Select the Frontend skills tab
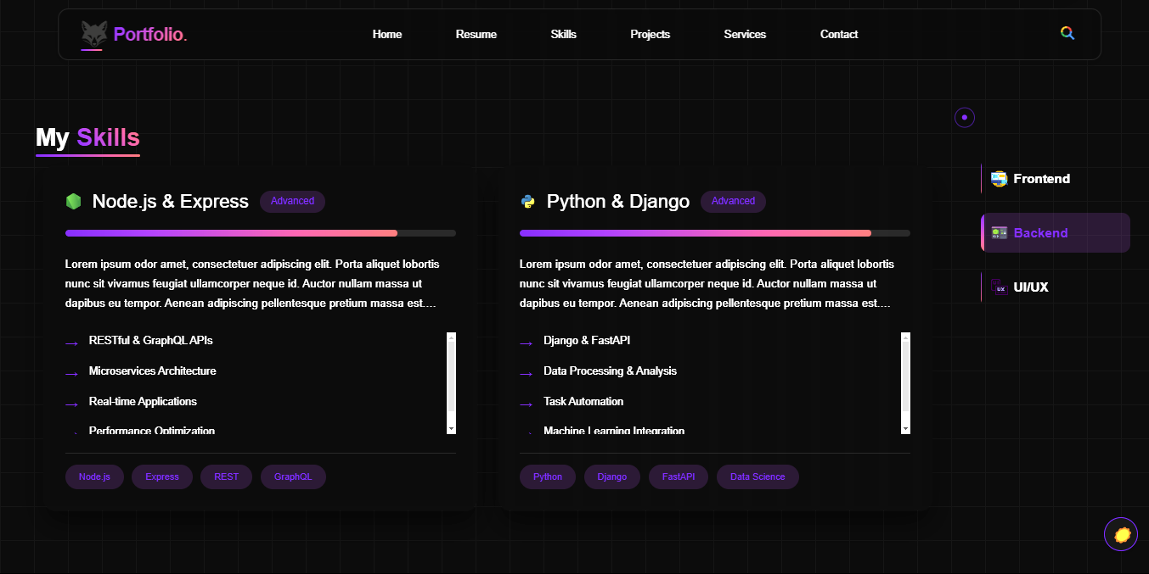 click(x=1041, y=179)
